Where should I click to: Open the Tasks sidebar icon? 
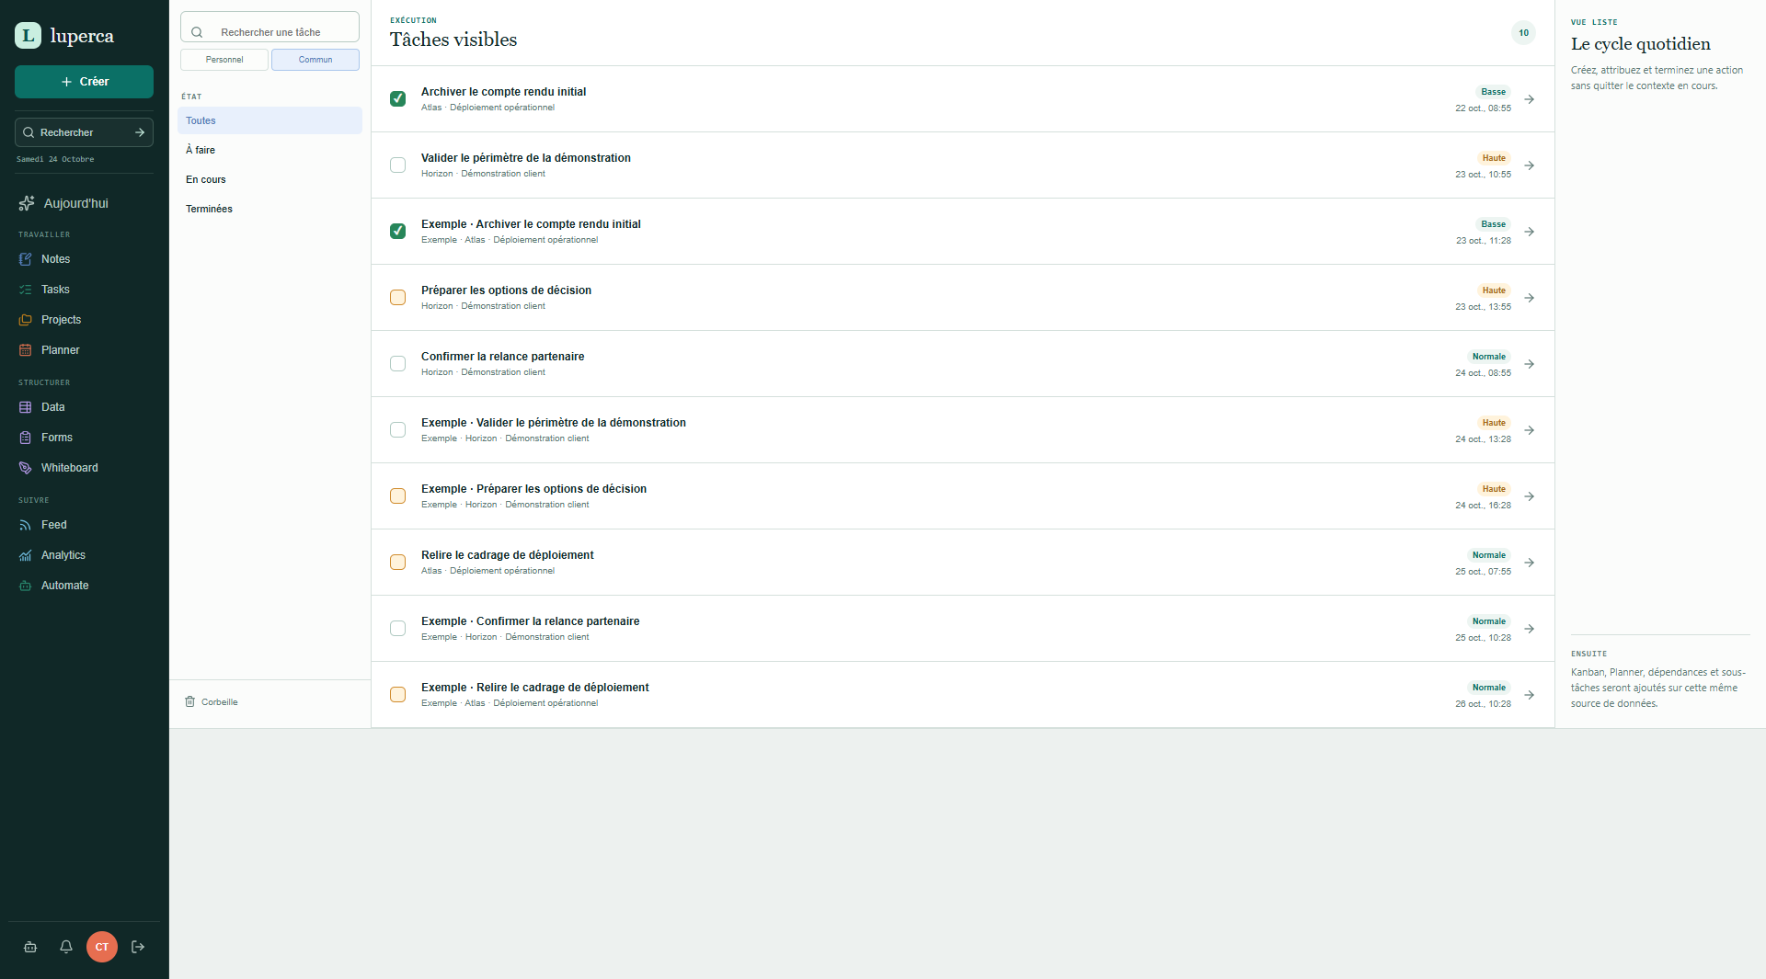tap(26, 290)
